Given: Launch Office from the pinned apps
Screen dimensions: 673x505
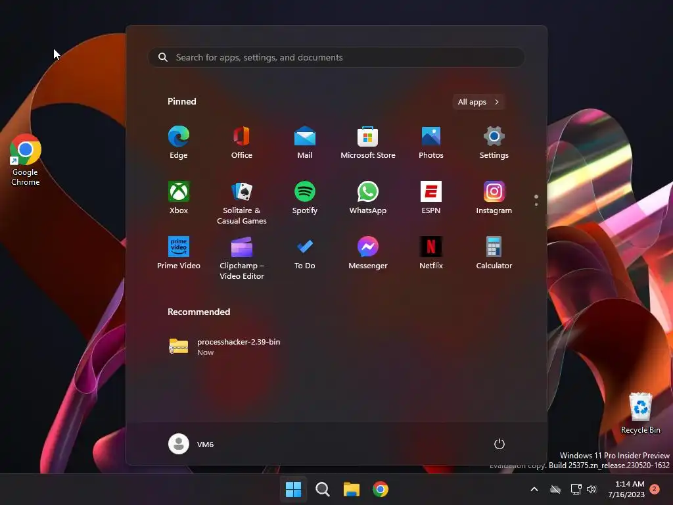Looking at the screenshot, I should pyautogui.click(x=242, y=143).
